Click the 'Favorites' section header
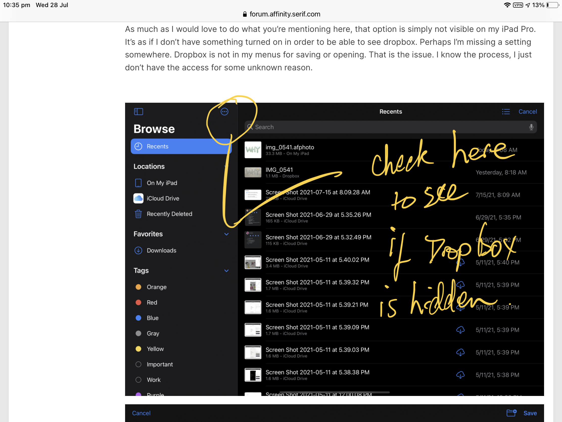The height and width of the screenshot is (422, 562). click(148, 234)
